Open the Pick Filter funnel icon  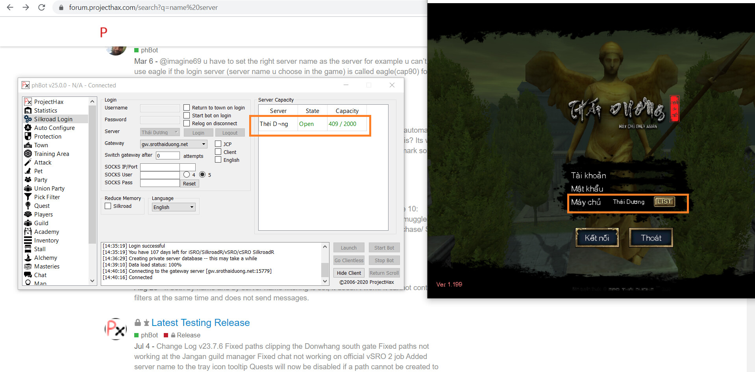click(28, 197)
